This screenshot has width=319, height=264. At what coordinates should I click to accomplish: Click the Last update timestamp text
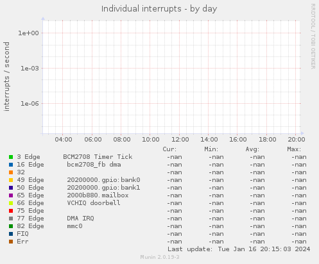239,249
